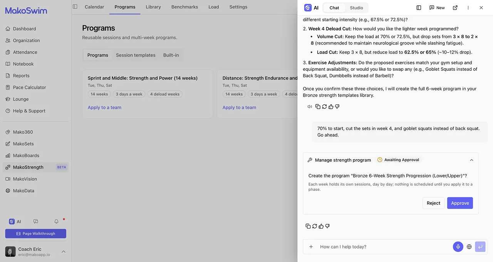The image size is (493, 262).
Task: Select the Programs tab in top navigation
Action: tap(125, 7)
